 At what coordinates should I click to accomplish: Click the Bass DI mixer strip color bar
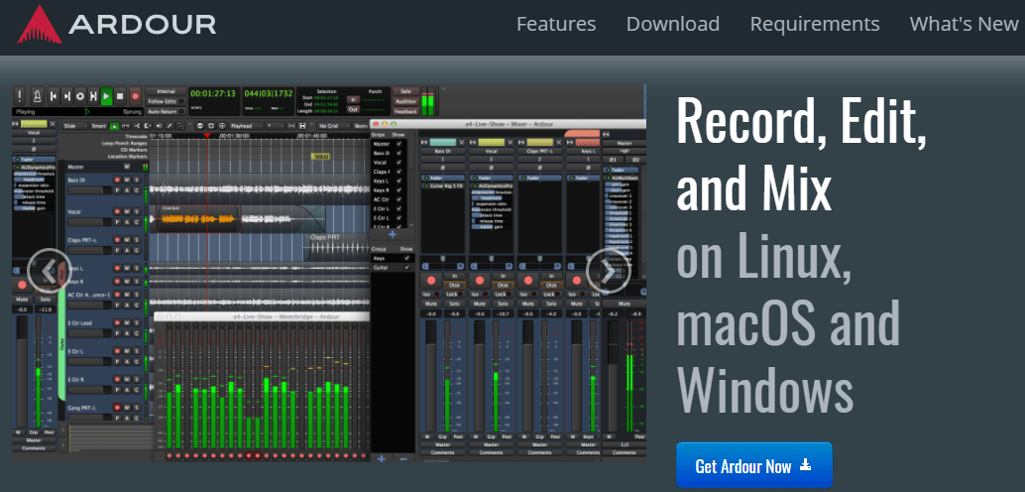tap(443, 142)
